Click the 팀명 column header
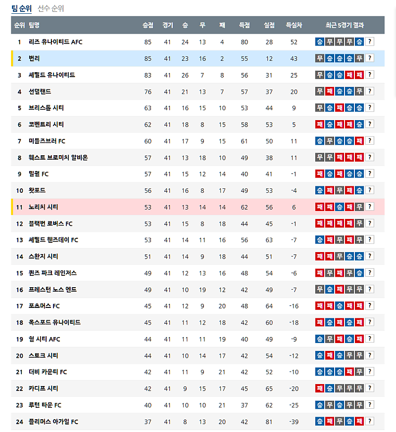Screen dimensions: 396x432 tap(34, 25)
